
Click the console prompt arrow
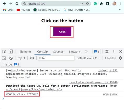click(x=3, y=99)
